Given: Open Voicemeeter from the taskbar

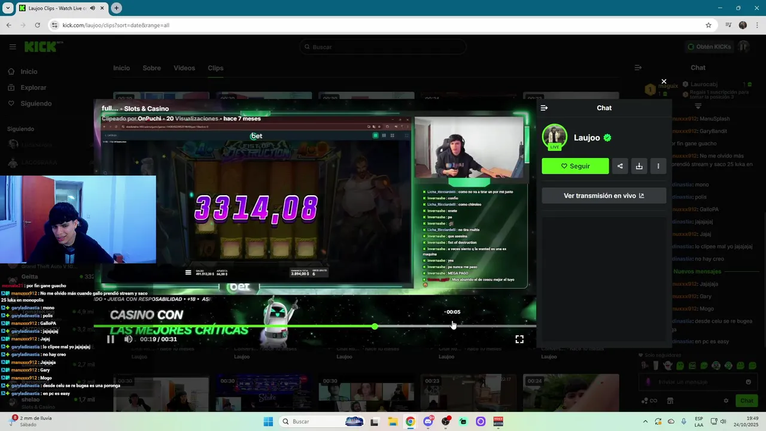Looking at the screenshot, I should 498,421.
